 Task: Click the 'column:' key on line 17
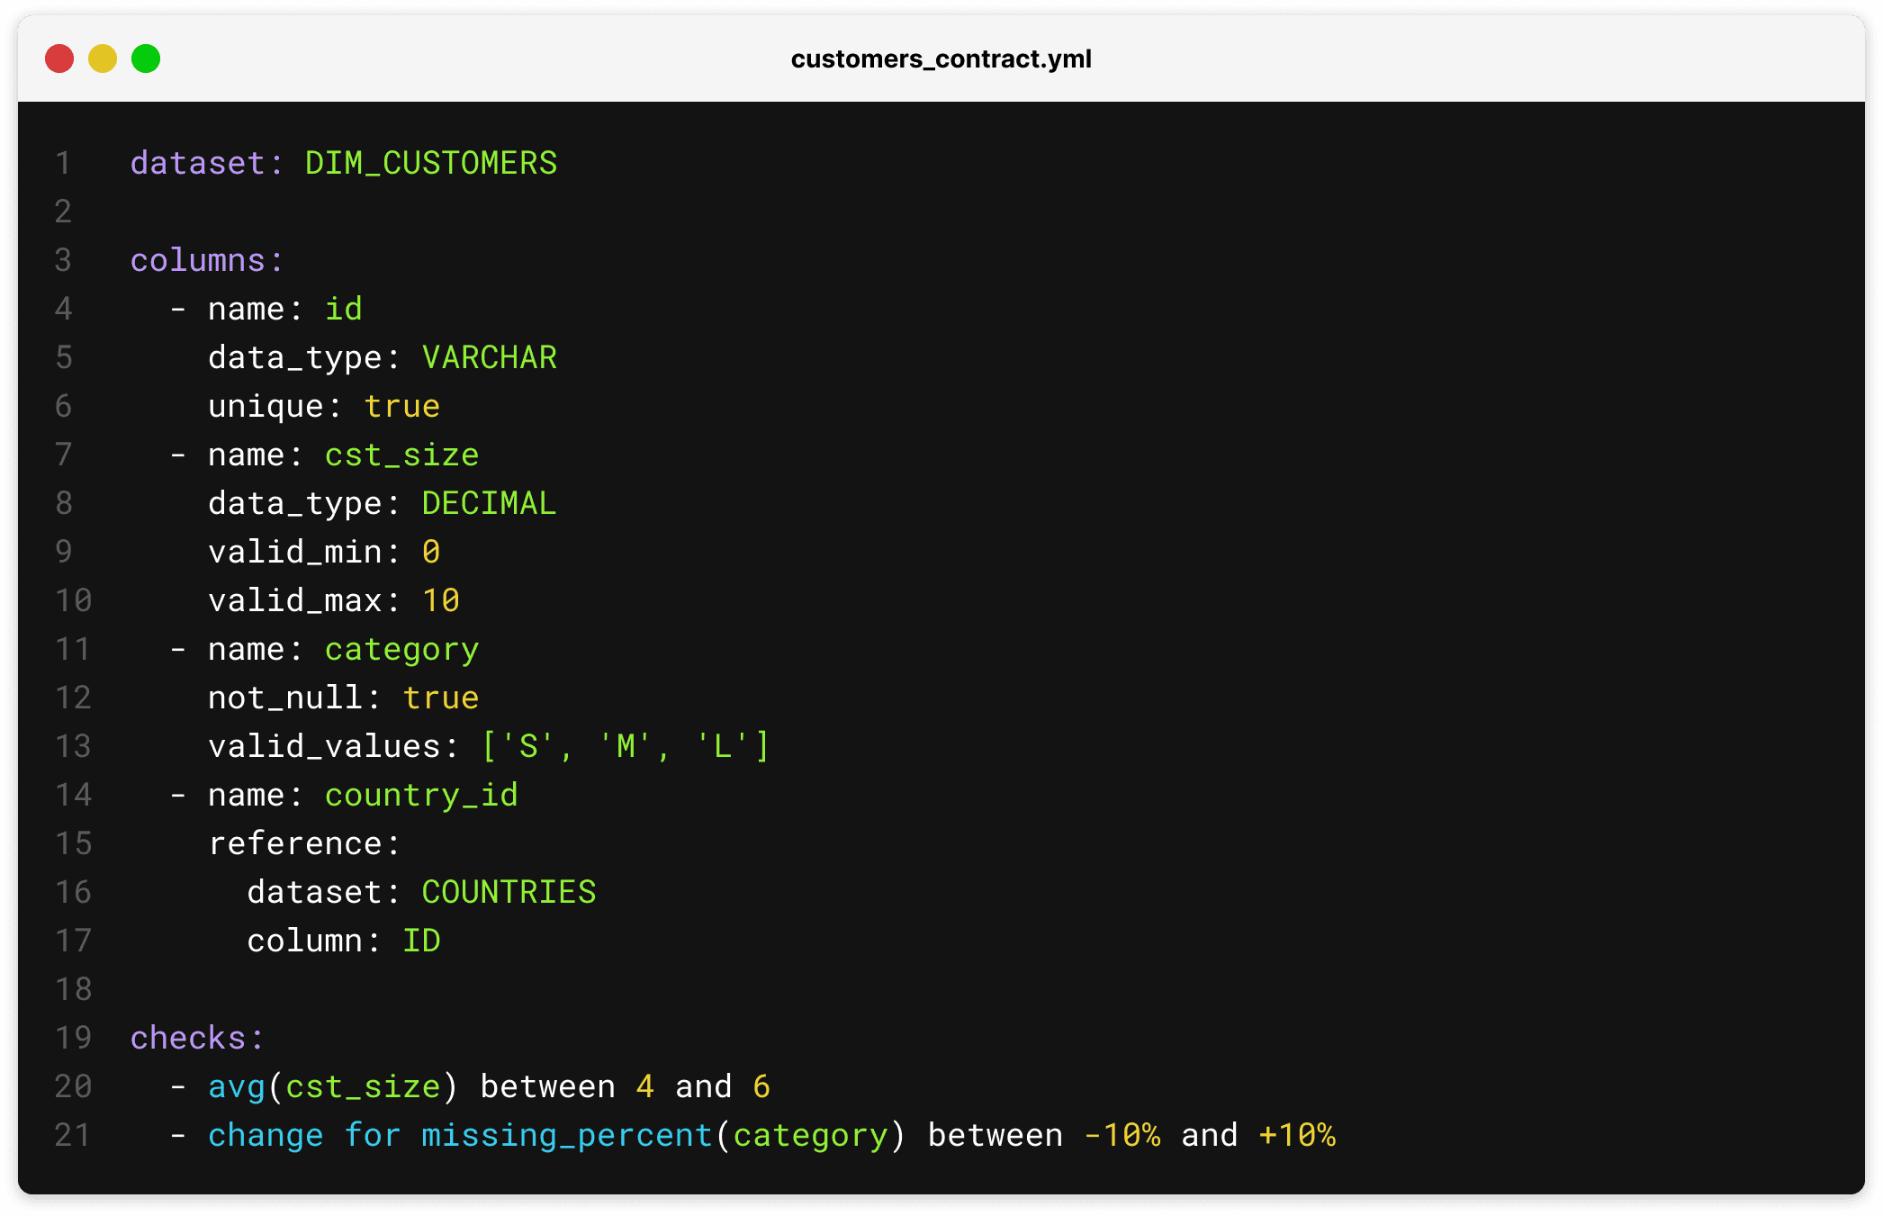click(x=314, y=941)
